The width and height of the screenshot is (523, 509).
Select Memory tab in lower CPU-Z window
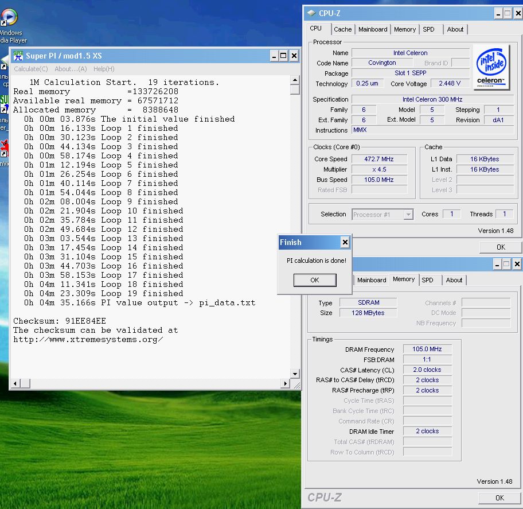(x=404, y=279)
